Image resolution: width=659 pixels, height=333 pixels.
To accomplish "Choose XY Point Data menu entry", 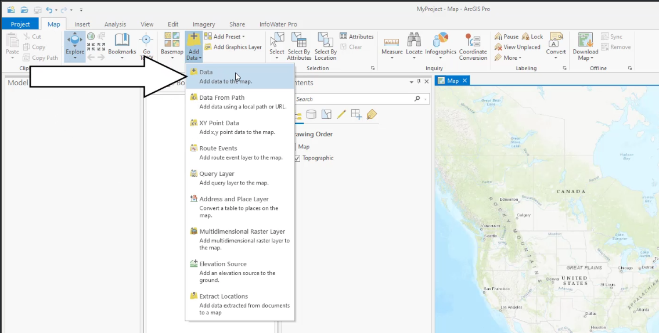I will click(x=240, y=127).
